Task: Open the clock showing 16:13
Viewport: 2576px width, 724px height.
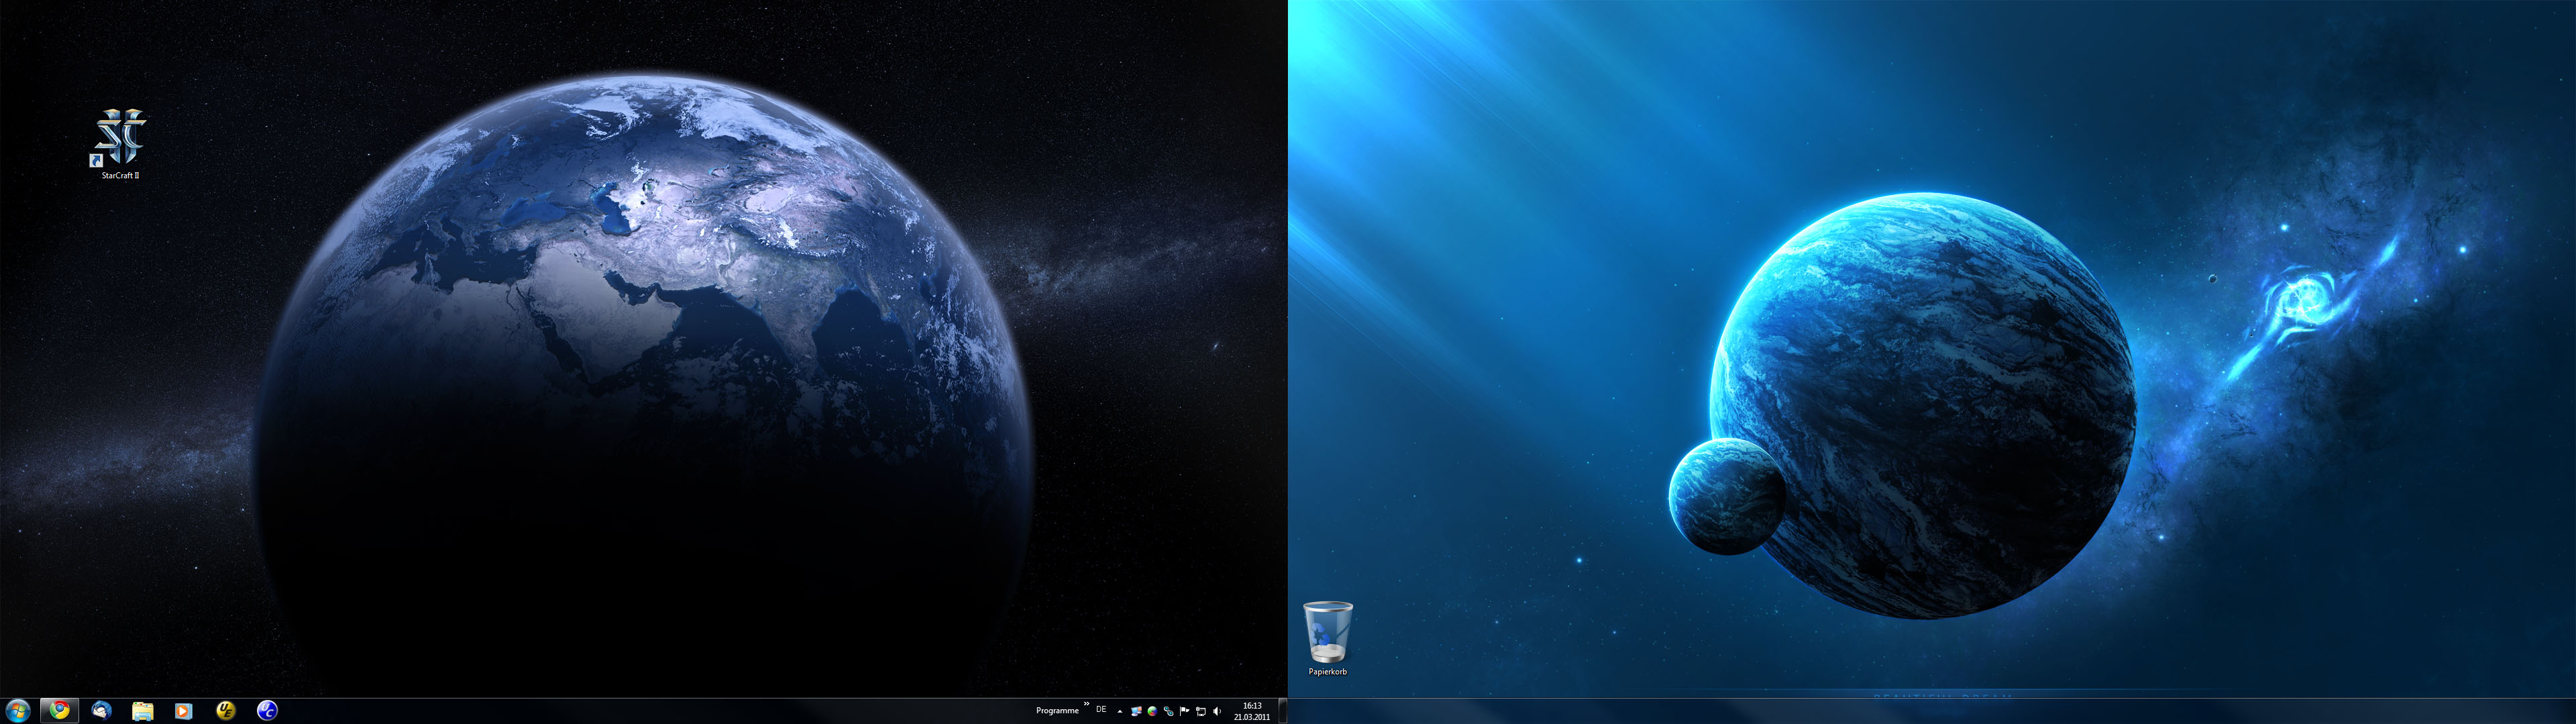Action: click(x=1252, y=711)
